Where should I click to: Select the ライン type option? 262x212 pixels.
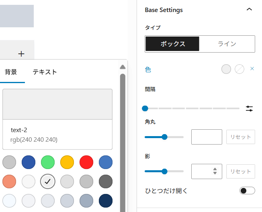(x=227, y=44)
